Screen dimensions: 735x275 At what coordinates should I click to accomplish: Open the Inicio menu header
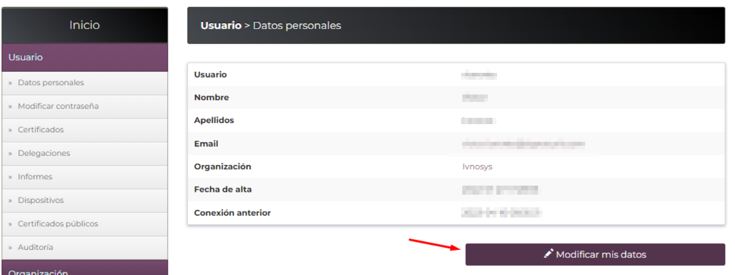click(x=85, y=25)
